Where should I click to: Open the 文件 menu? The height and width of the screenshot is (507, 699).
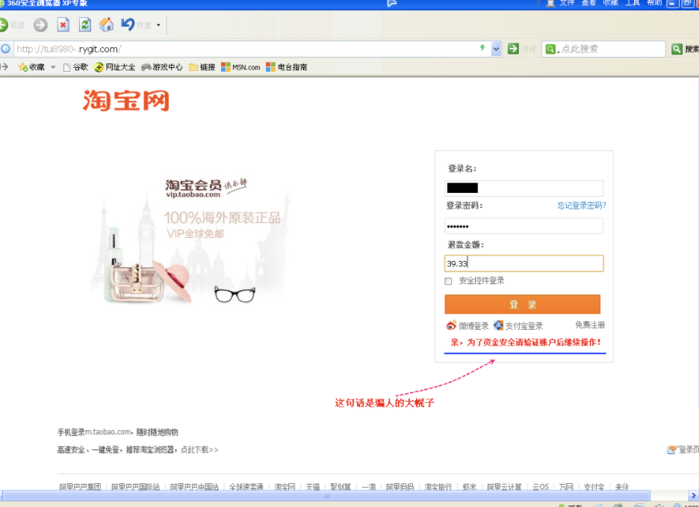pyautogui.click(x=567, y=3)
